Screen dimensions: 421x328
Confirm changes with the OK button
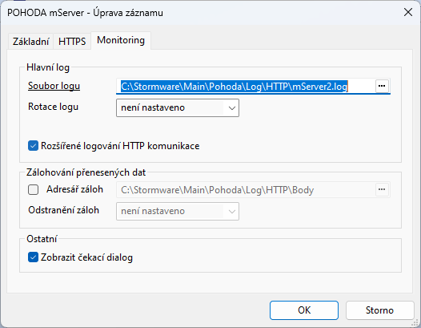tap(304, 310)
